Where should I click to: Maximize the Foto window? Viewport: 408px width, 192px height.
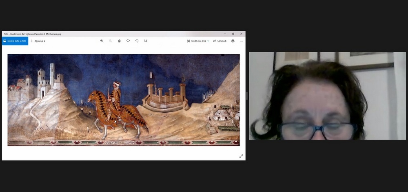[x=233, y=34]
